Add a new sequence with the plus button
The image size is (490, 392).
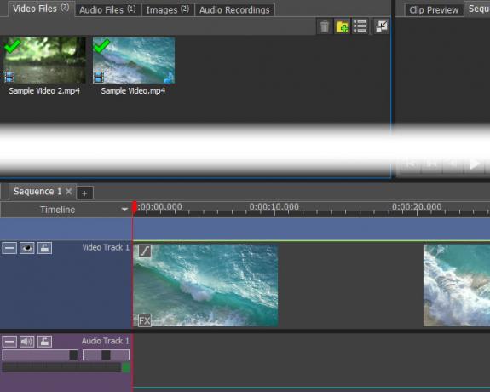84,193
